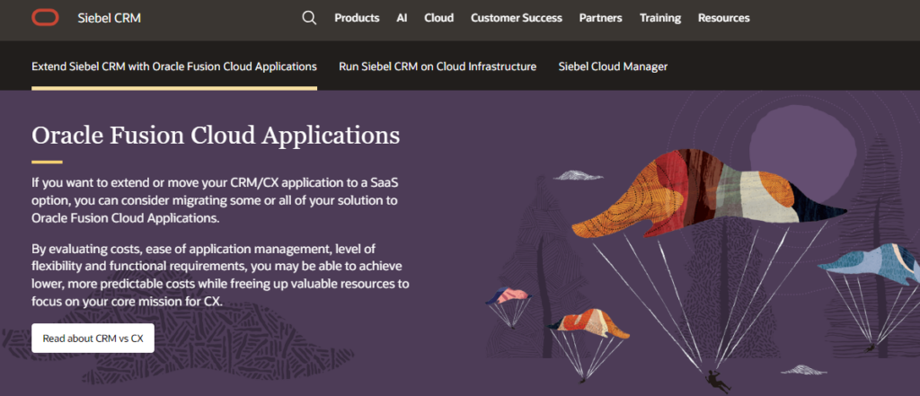920x396 pixels.
Task: Click the Oracle Fusion Cloud Applications heading
Action: coord(216,136)
